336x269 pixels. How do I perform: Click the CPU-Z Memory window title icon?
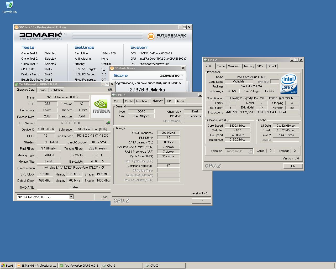pos(114,95)
